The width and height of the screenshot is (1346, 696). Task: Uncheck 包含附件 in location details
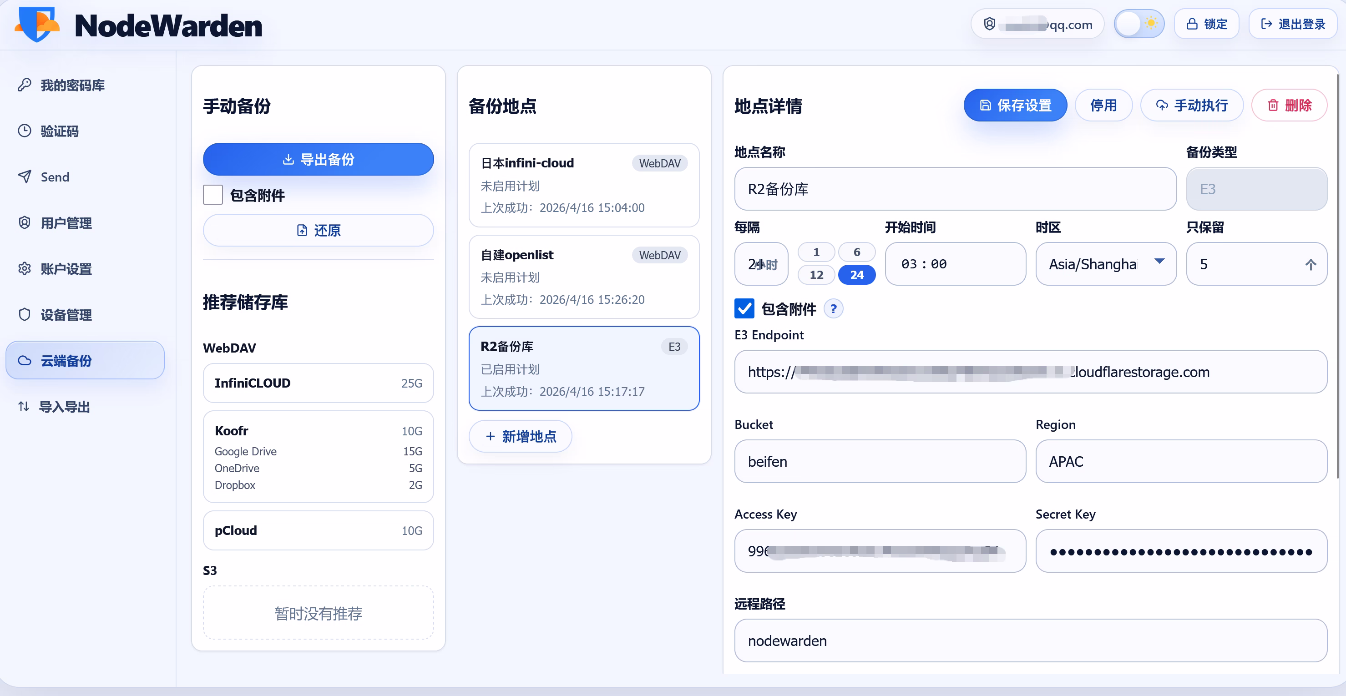pos(744,308)
